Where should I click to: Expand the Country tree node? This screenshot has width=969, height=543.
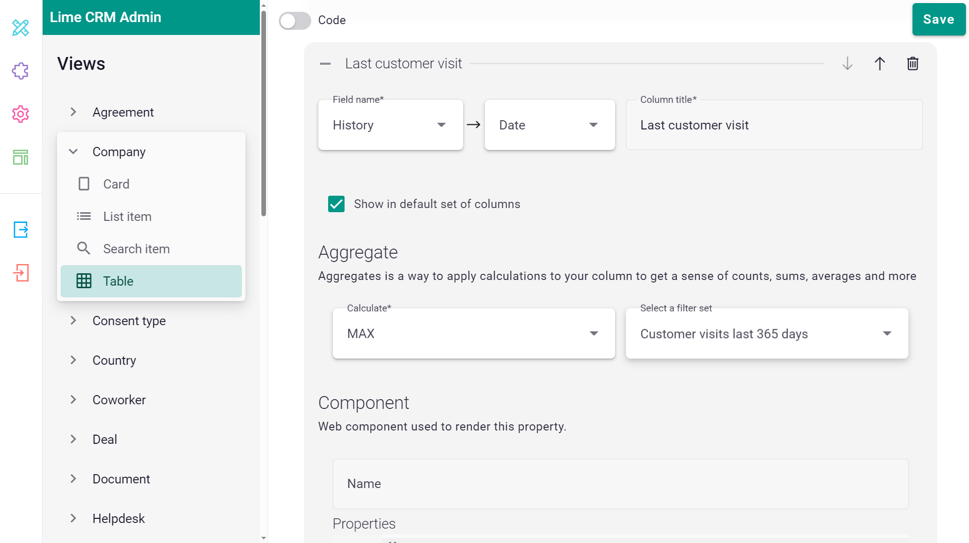click(x=73, y=360)
